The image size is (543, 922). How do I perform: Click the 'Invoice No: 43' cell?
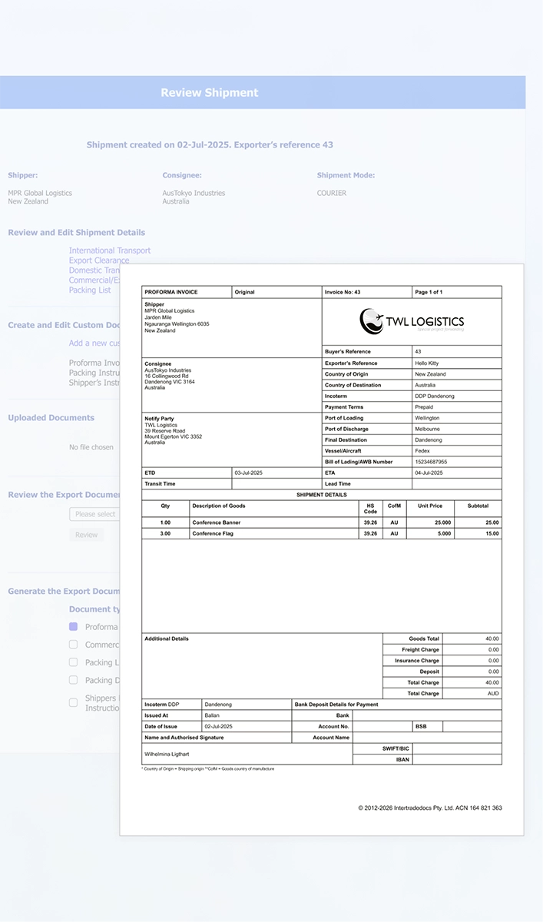click(x=367, y=292)
